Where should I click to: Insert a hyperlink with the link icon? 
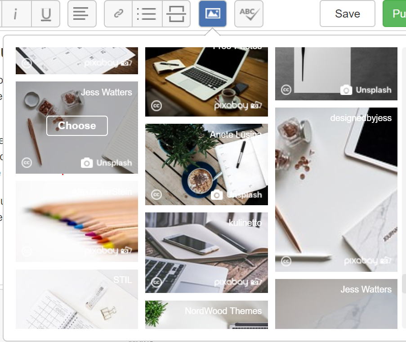point(118,14)
